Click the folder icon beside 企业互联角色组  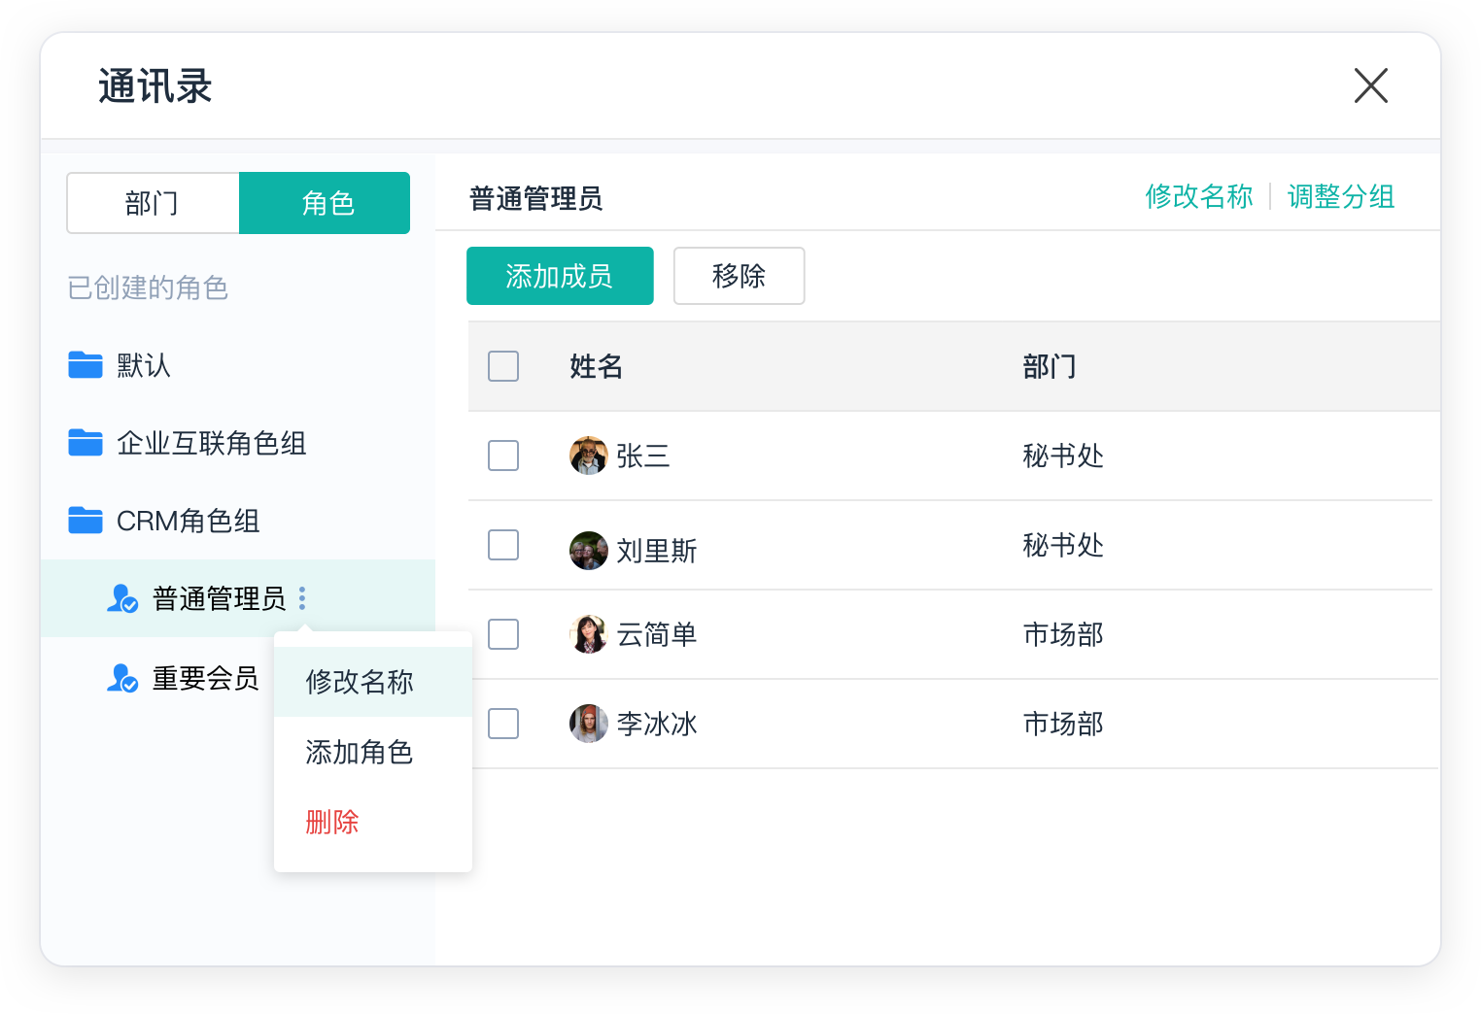tap(86, 443)
